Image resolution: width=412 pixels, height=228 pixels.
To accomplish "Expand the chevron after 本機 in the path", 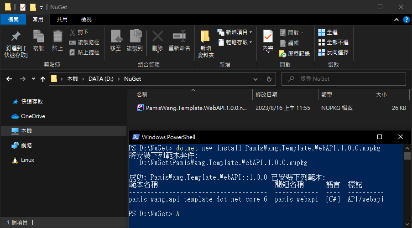I will click(83, 79).
